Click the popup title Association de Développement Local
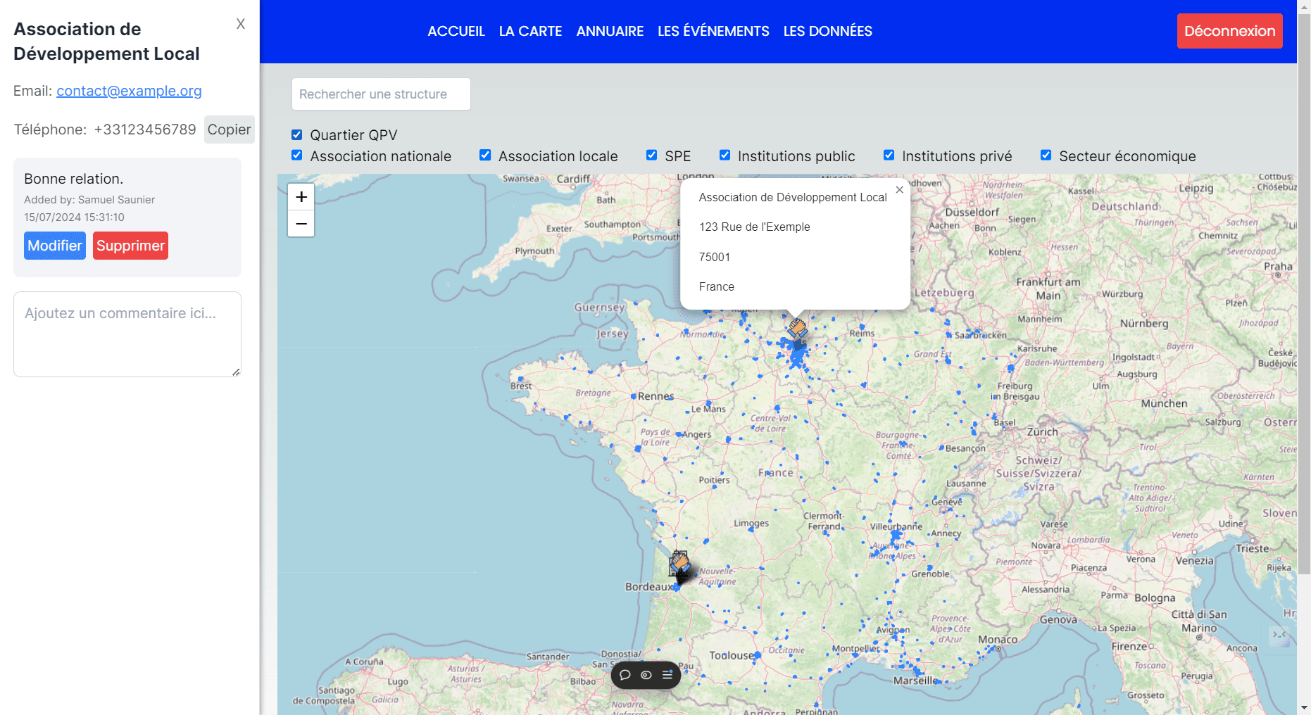Screen dimensions: 1311x715 792,197
